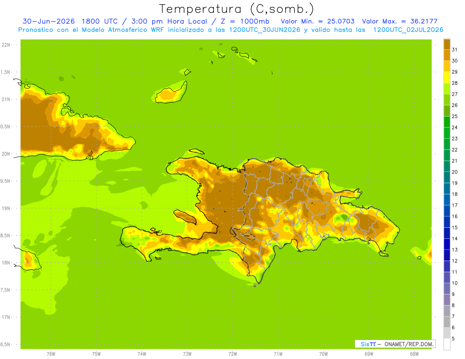The height and width of the screenshot is (359, 465).
Task: Click the brown swatch above 31 in colorbar
Action: click(447, 44)
